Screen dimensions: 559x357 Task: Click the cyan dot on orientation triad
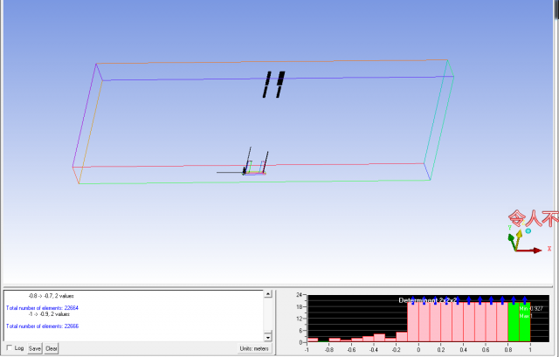pyautogui.click(x=528, y=232)
